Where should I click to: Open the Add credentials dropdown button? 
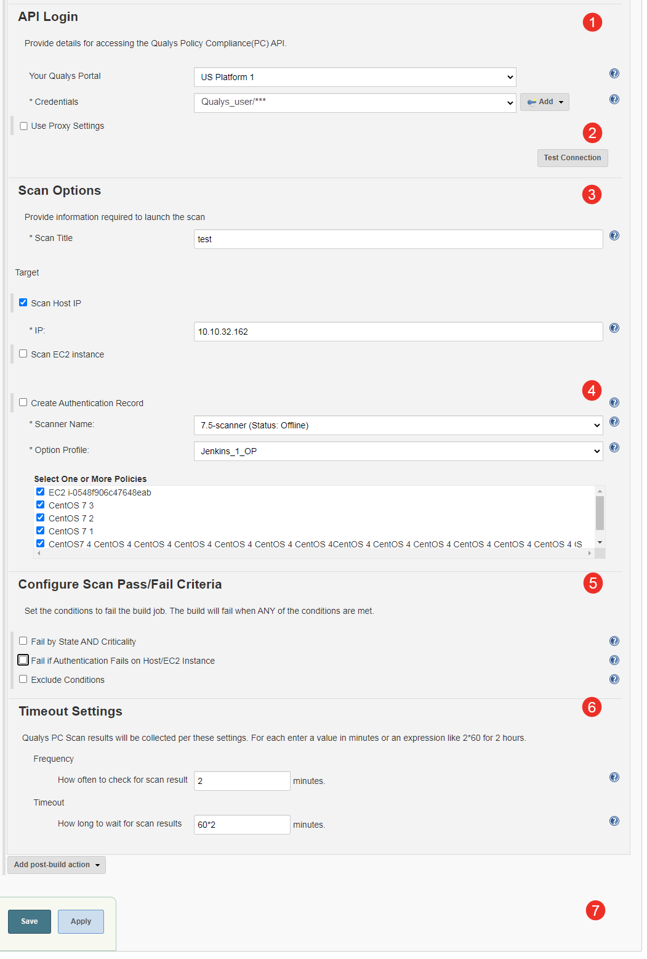pyautogui.click(x=545, y=102)
